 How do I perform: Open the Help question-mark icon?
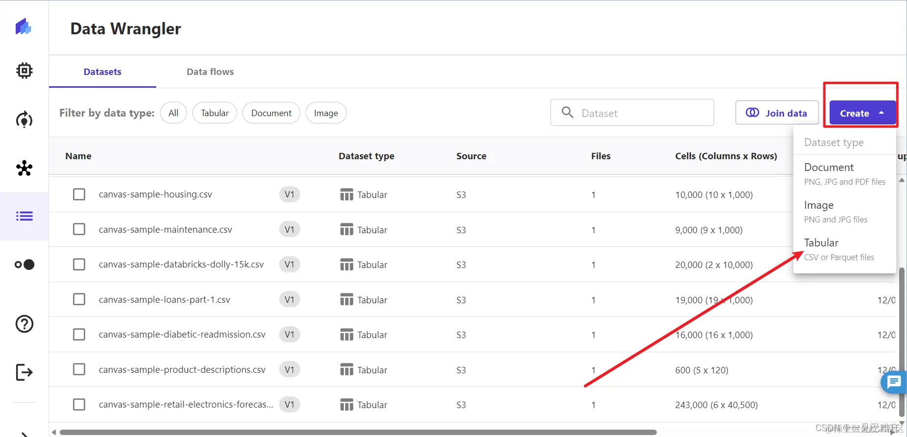tap(24, 324)
